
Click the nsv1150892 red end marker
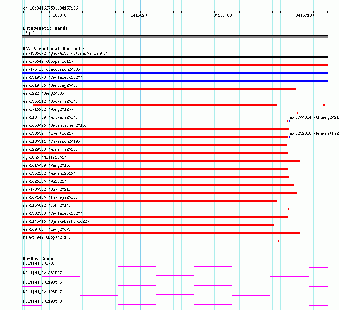[288, 209]
